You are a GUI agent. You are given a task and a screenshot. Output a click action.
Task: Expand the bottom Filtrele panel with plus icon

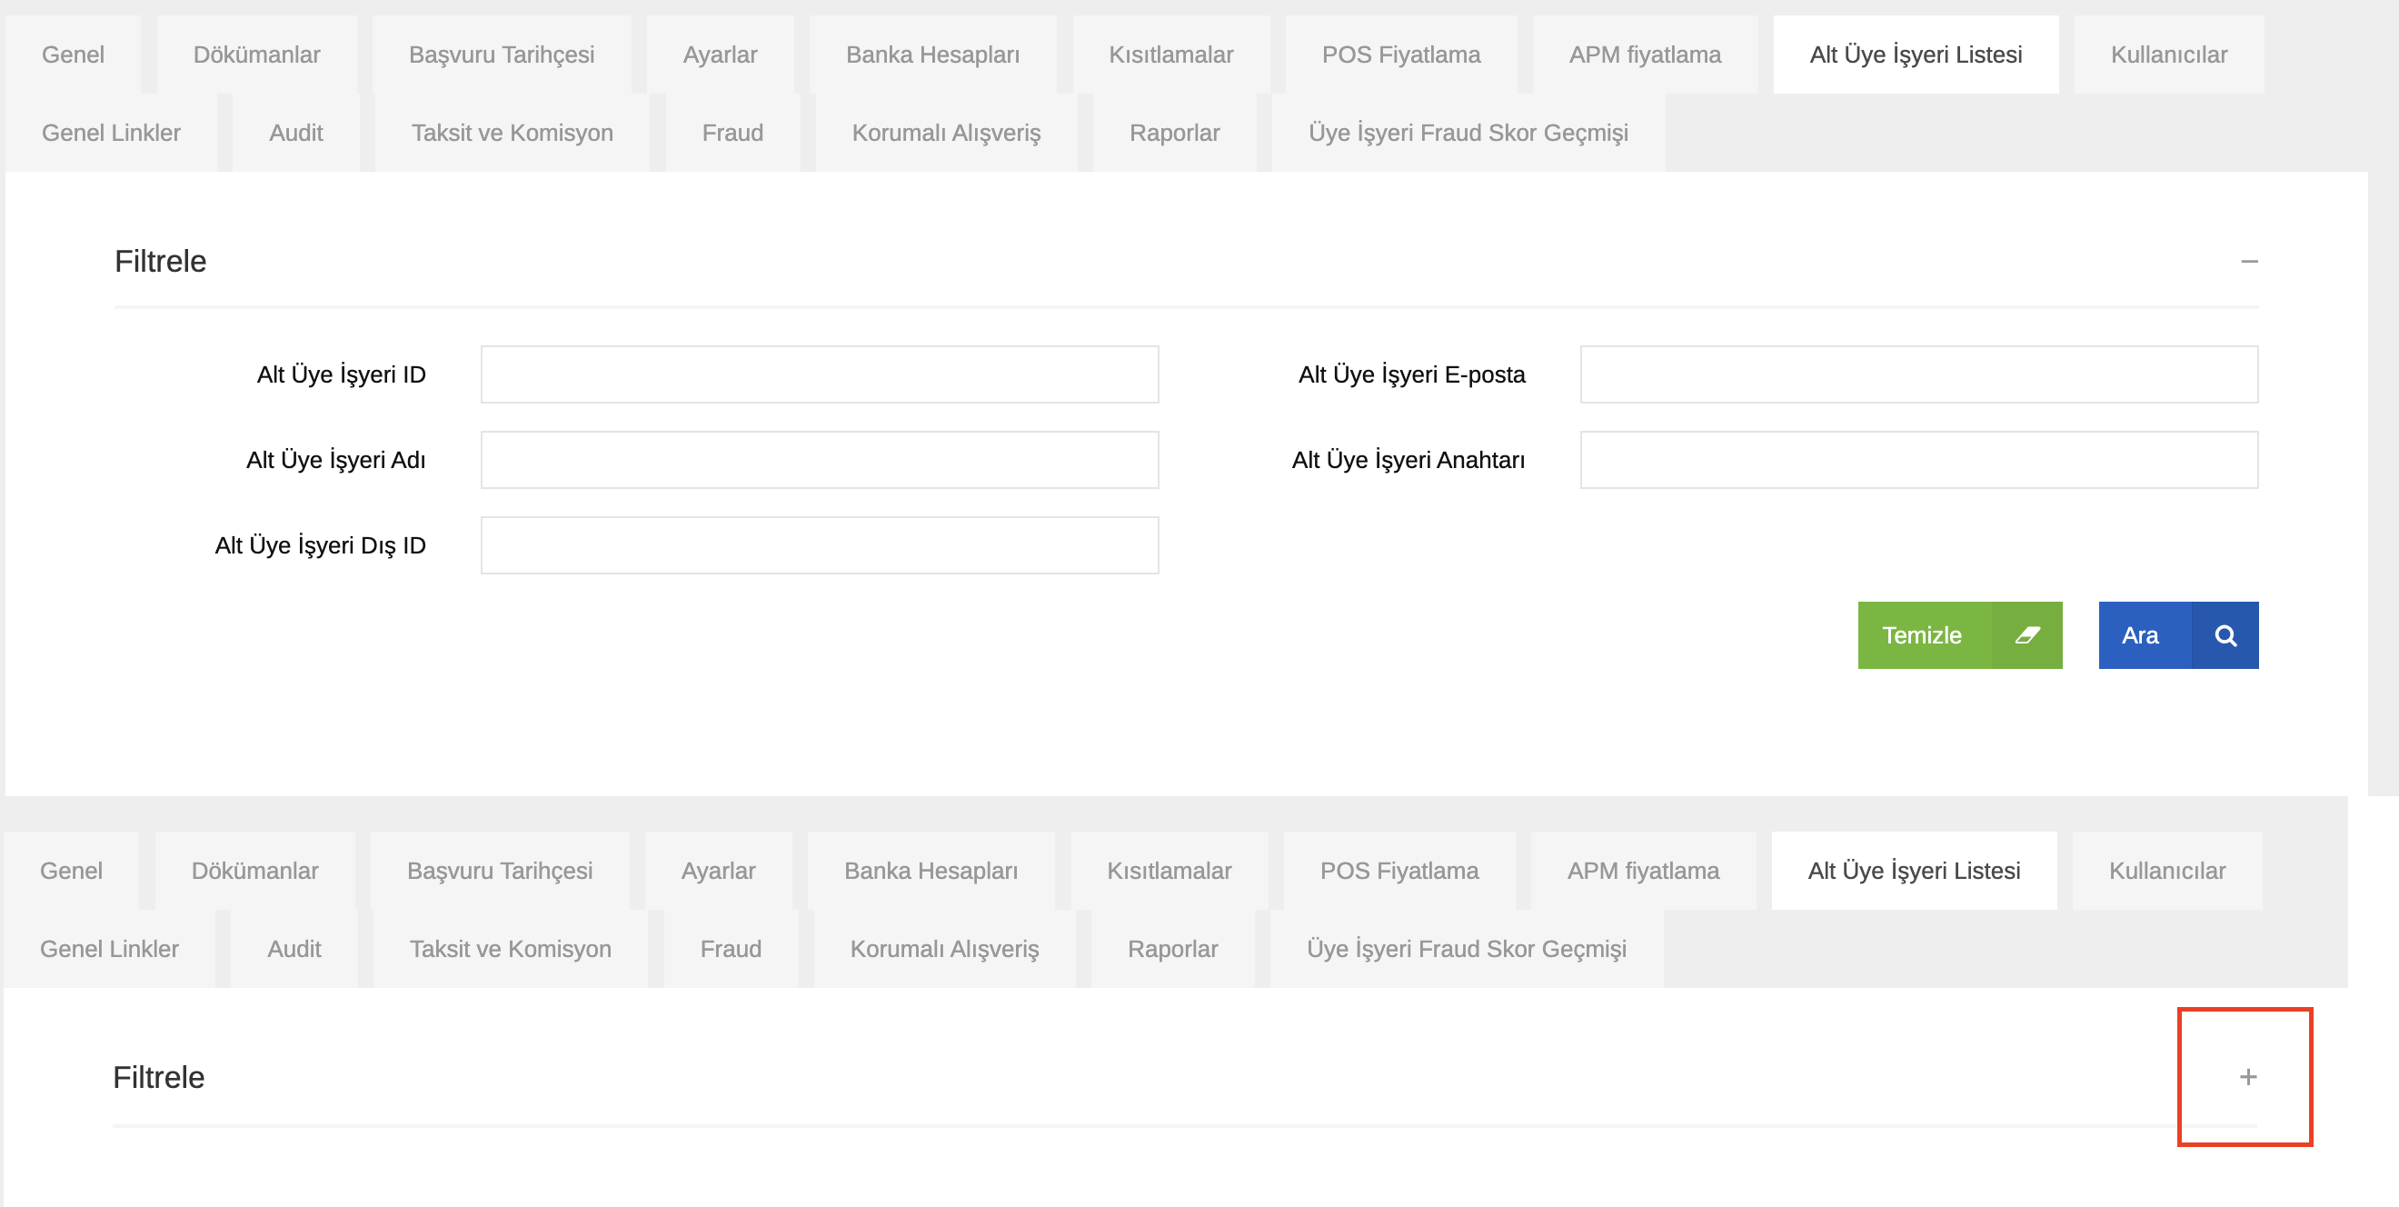tap(2247, 1077)
